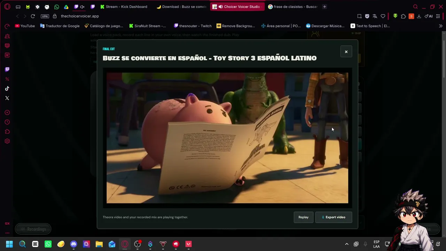Open the X sidebar panel
446x251 pixels.
tap(7, 98)
